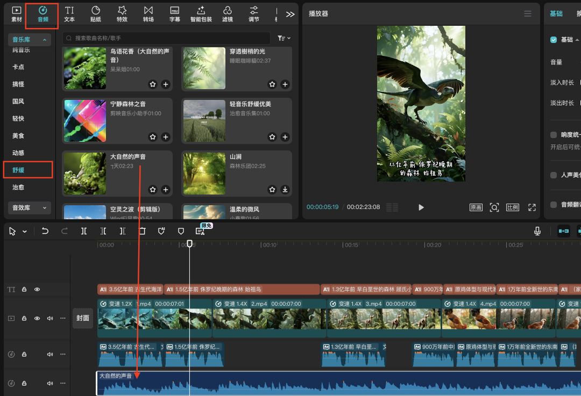The width and height of the screenshot is (581, 396).
Task: Select the 国风 music category
Action: coord(18,102)
